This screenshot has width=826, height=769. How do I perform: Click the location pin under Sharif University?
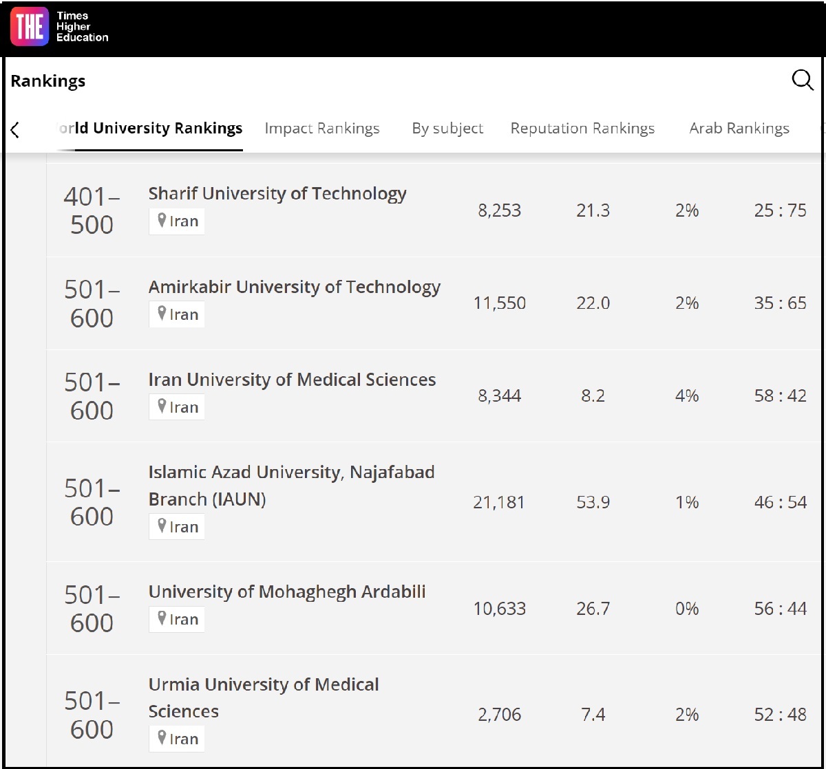pyautogui.click(x=162, y=221)
